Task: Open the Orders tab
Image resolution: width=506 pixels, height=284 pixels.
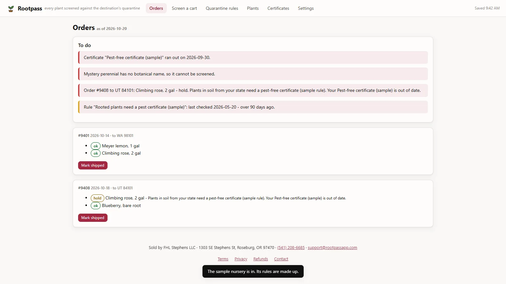Action: [156, 8]
